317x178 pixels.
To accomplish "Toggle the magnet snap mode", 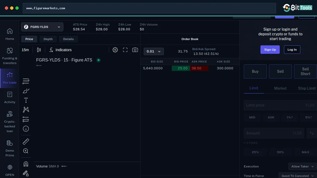I will [26, 164].
